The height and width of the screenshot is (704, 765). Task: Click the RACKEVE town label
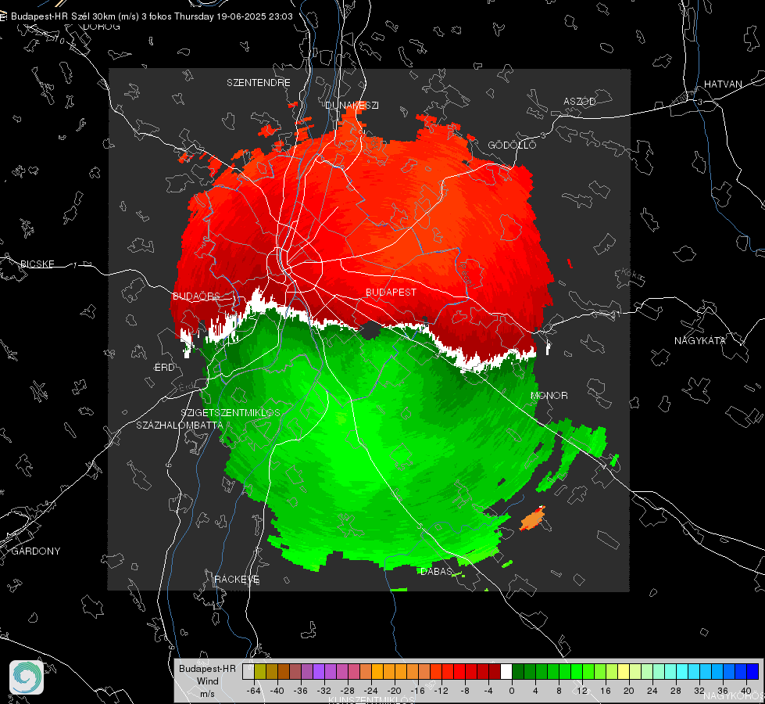click(x=237, y=579)
